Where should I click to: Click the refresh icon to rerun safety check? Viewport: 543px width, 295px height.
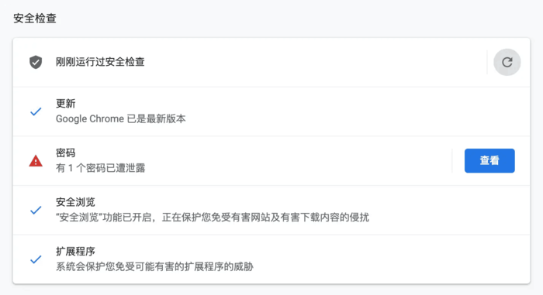tap(507, 62)
